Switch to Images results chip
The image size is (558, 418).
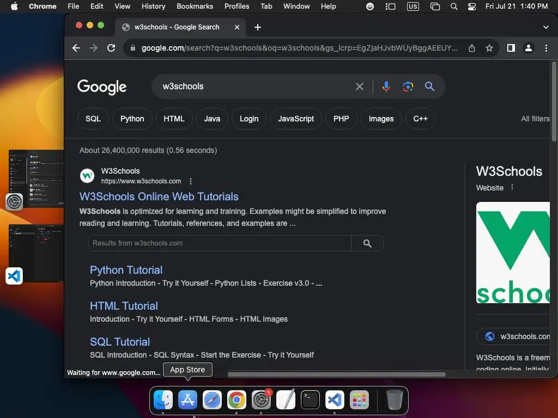[x=381, y=119]
